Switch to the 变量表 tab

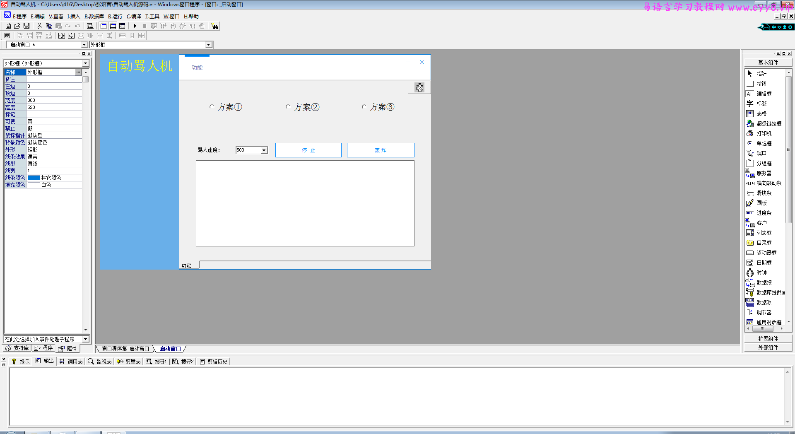pos(129,362)
